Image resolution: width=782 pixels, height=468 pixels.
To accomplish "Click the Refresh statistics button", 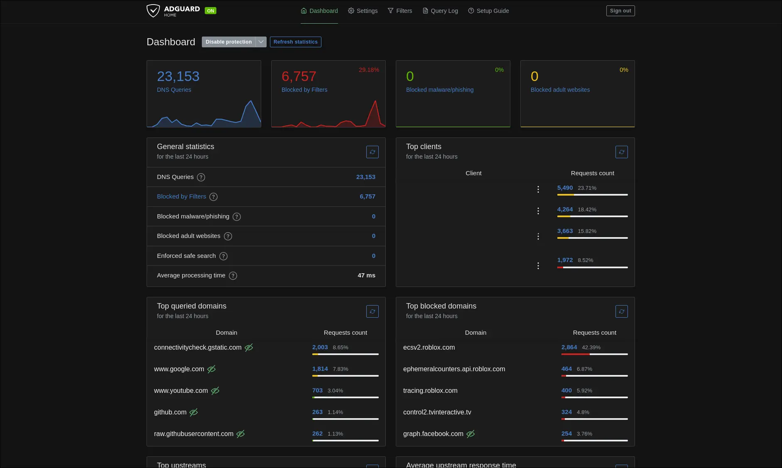I will pos(295,42).
